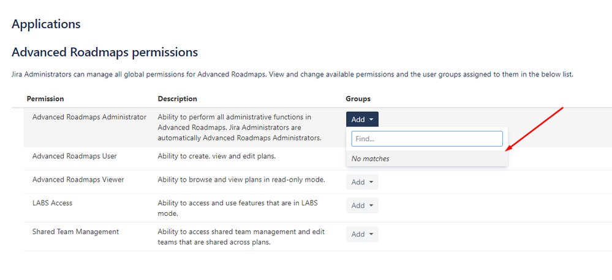Click the Groups column header
The height and width of the screenshot is (280, 612).
click(x=358, y=98)
